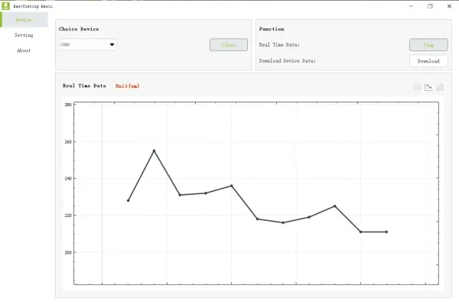Click the 'Download Device Data:' label
The width and height of the screenshot is (459, 305).
click(287, 61)
